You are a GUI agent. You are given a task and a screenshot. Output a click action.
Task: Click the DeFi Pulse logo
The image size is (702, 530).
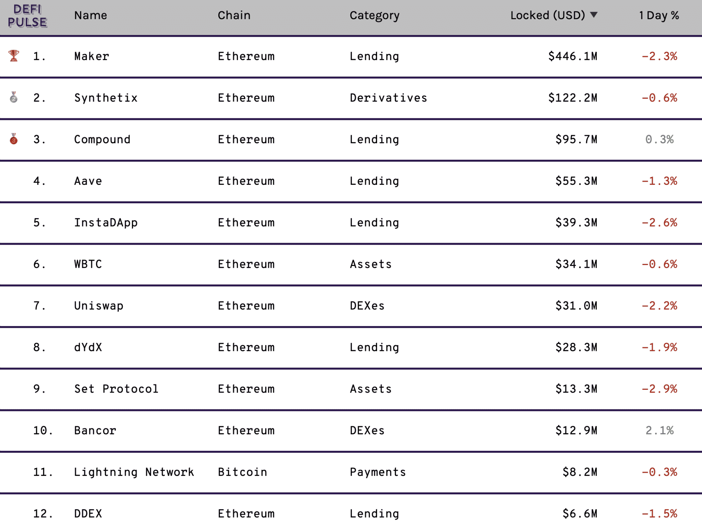tap(27, 16)
